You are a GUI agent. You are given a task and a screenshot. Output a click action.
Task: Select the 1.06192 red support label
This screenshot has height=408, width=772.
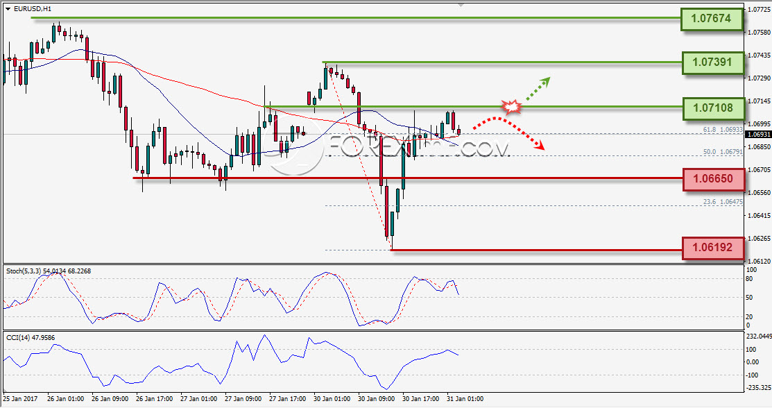[713, 248]
